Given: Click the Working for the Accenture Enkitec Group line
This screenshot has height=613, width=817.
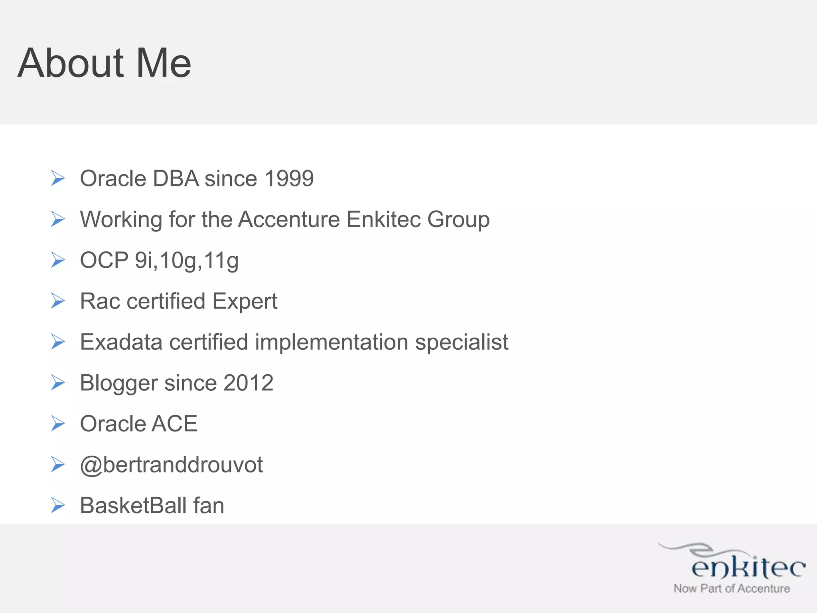Looking at the screenshot, I should 285,219.
